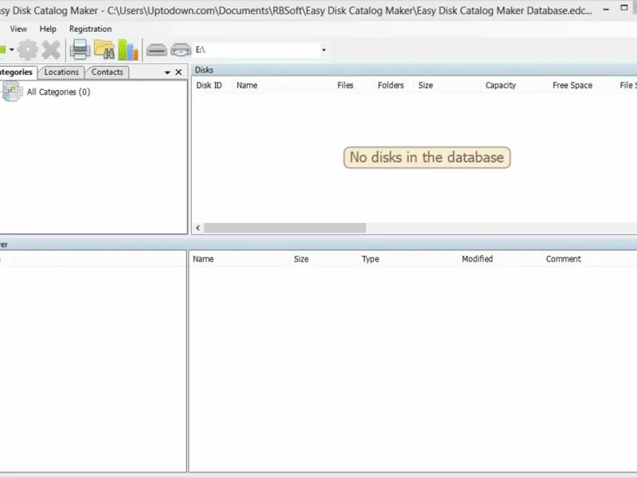Sort file list by Size column
The height and width of the screenshot is (478, 637).
click(x=301, y=259)
